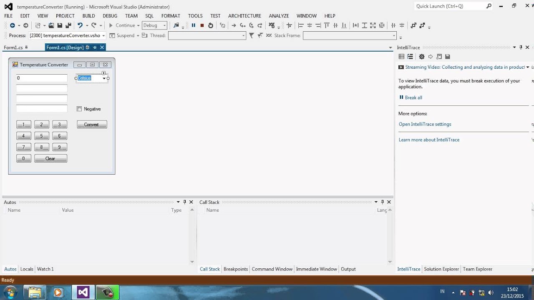Switch to the Breakpoints tab
The image size is (534, 300).
point(236,269)
